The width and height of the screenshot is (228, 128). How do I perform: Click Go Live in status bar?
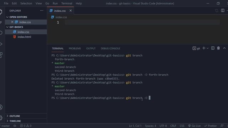pos(194,126)
